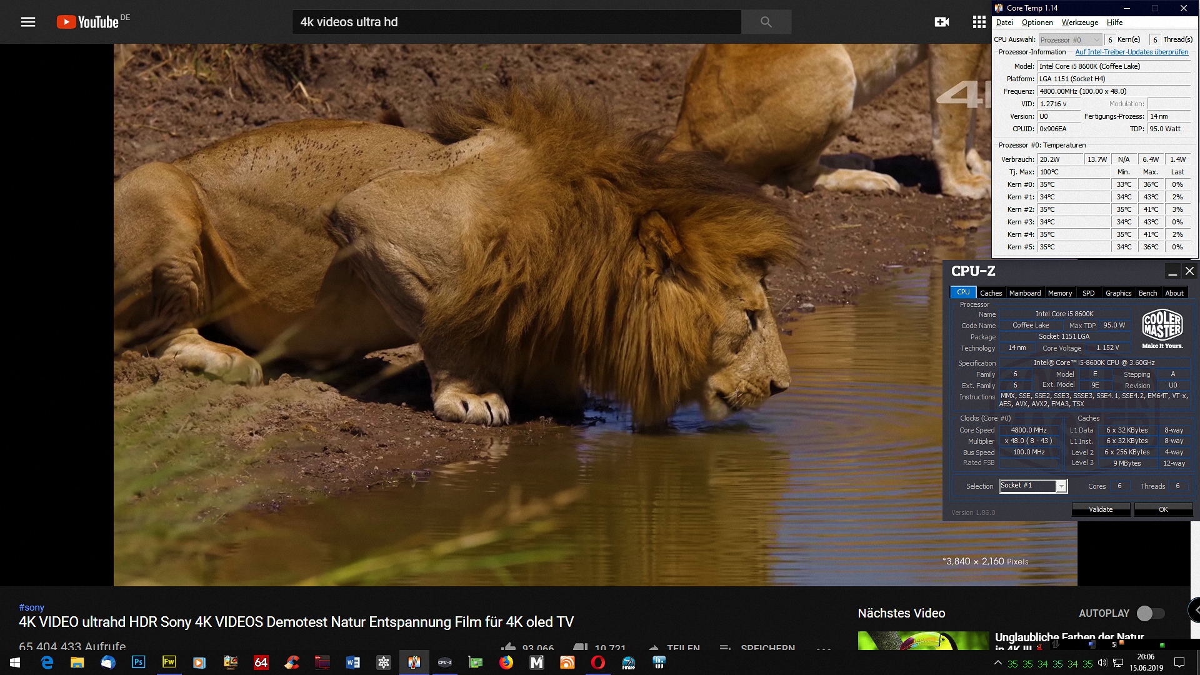The height and width of the screenshot is (675, 1200).
Task: Click the Validate button in CPU-Z
Action: (1101, 509)
